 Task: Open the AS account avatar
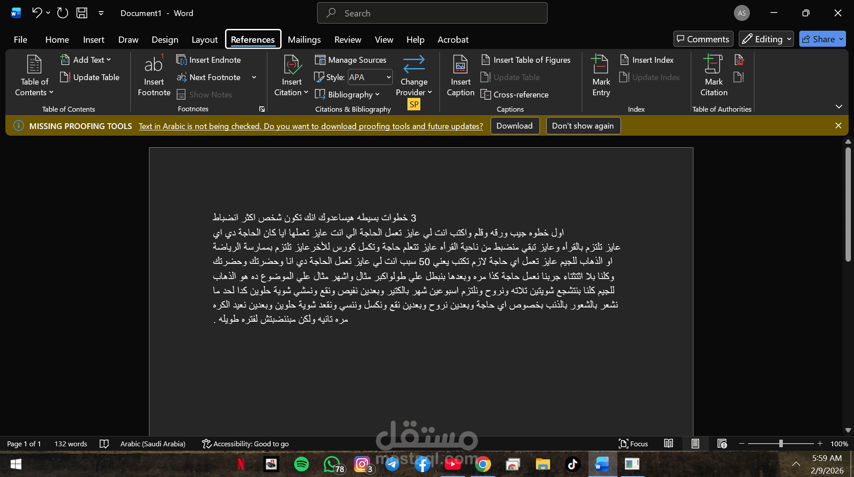[741, 13]
